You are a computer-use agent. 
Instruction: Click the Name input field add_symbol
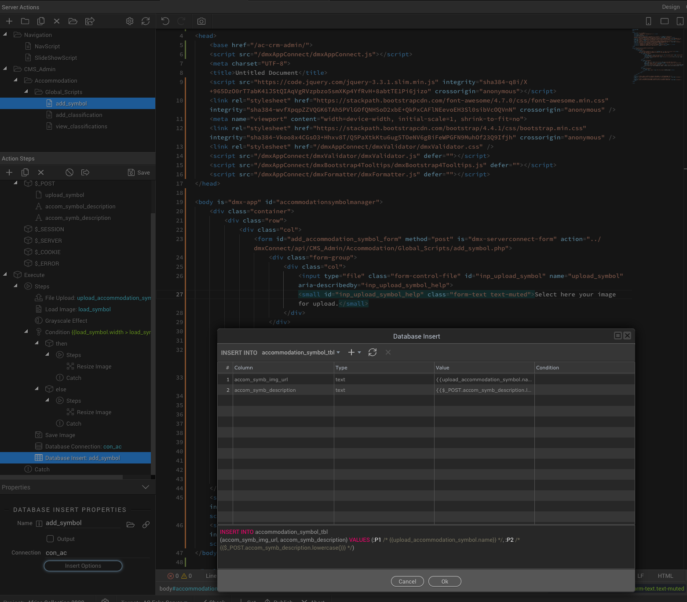83,523
